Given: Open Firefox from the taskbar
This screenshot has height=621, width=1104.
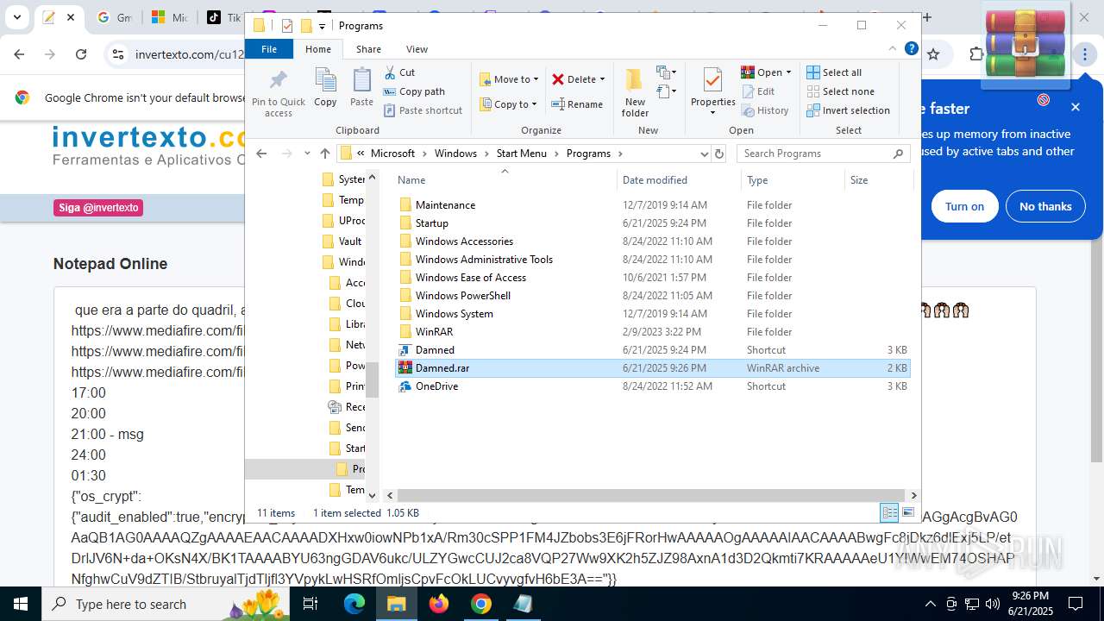Looking at the screenshot, I should click(439, 604).
